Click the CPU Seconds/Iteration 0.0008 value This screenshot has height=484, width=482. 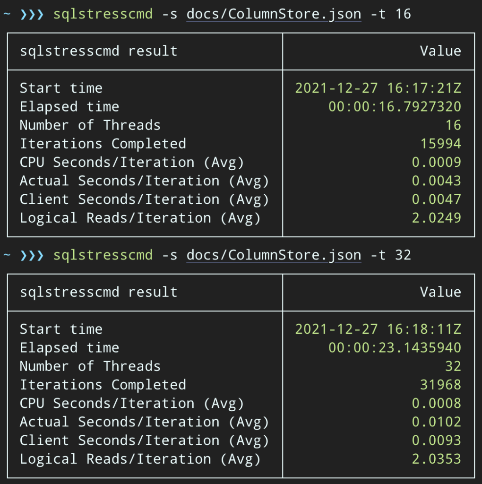pyautogui.click(x=436, y=403)
